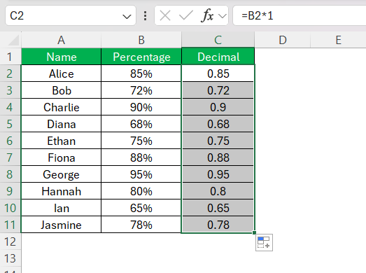The image size is (366, 273).
Task: Click the 0.9 decimal cell
Action: [218, 107]
